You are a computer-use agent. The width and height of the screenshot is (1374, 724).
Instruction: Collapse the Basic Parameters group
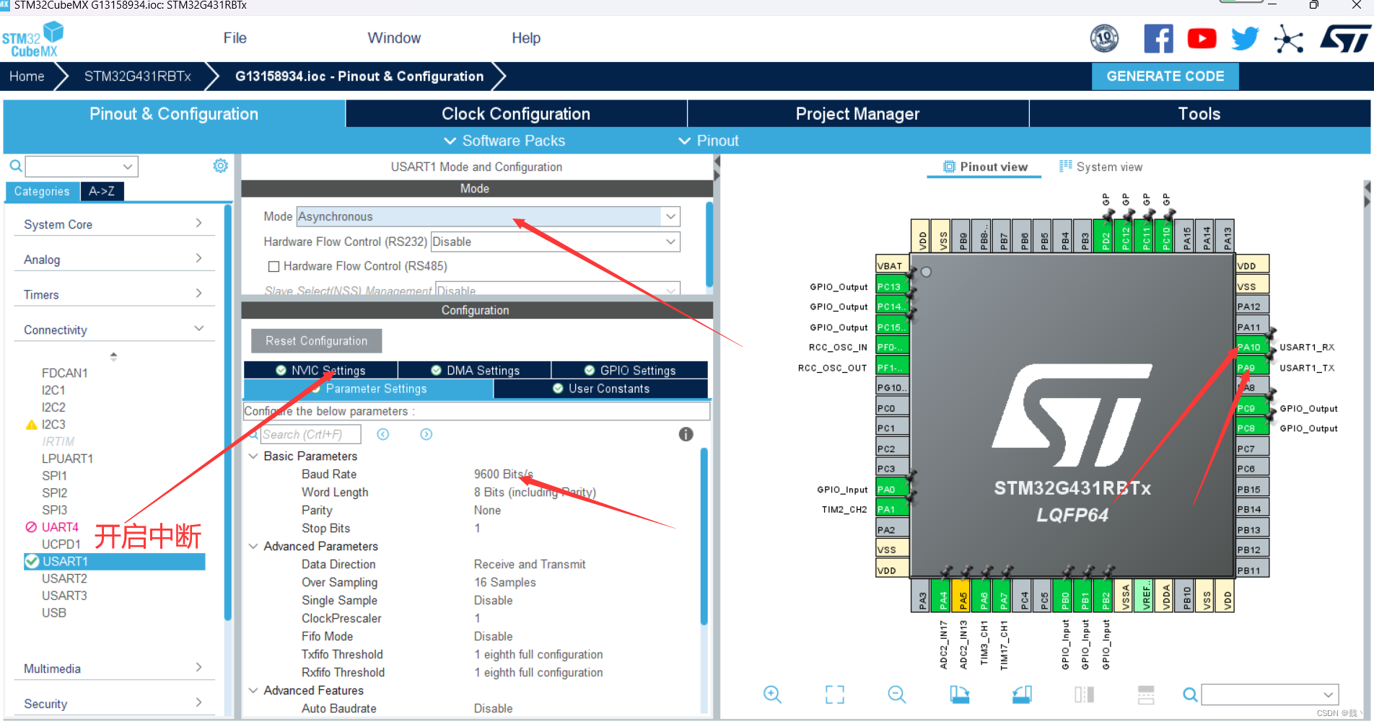click(x=253, y=456)
